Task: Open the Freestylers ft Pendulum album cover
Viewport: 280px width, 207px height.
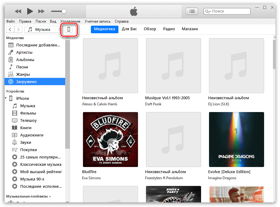Action: click(174, 140)
